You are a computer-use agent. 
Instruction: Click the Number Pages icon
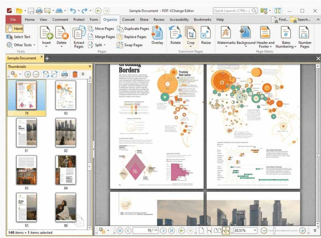point(304,32)
